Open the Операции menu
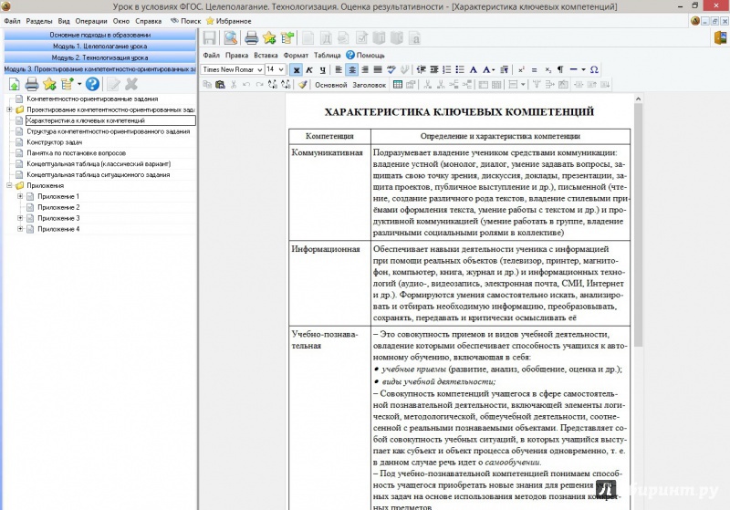The width and height of the screenshot is (730, 510). [x=91, y=21]
